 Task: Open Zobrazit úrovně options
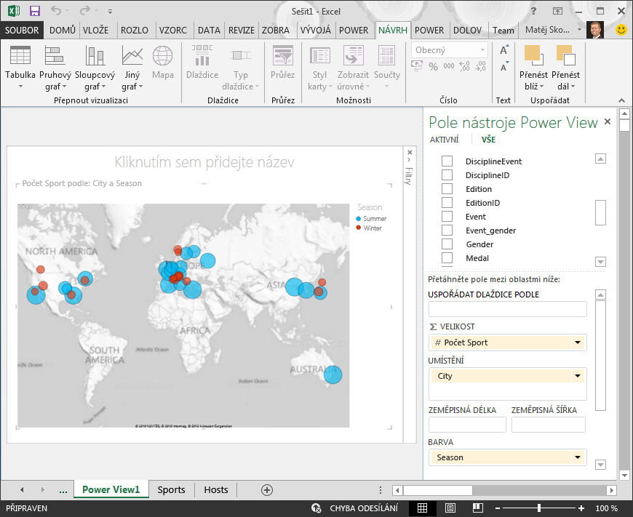353,68
